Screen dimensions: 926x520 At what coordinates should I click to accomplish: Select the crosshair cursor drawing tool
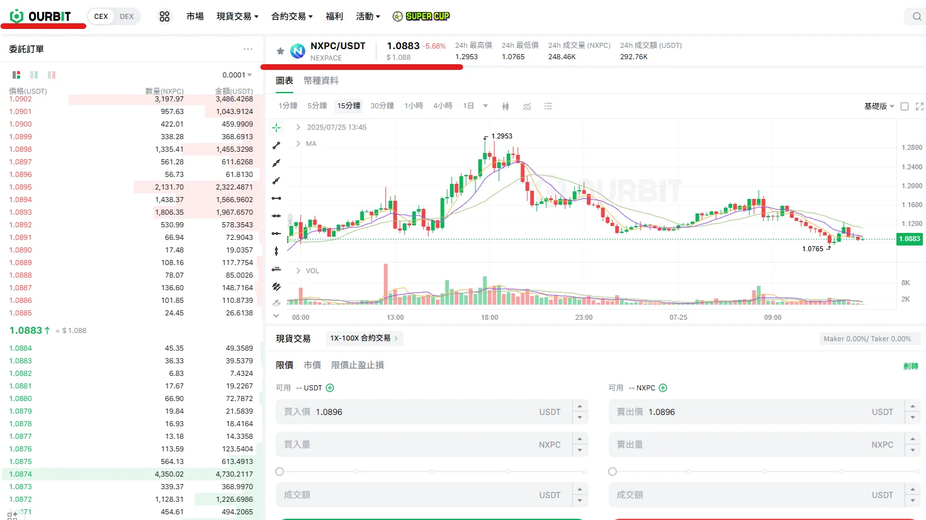(x=276, y=128)
